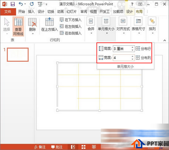Toggle Notes (备注) pane in status bar

pyautogui.click(x=40, y=147)
